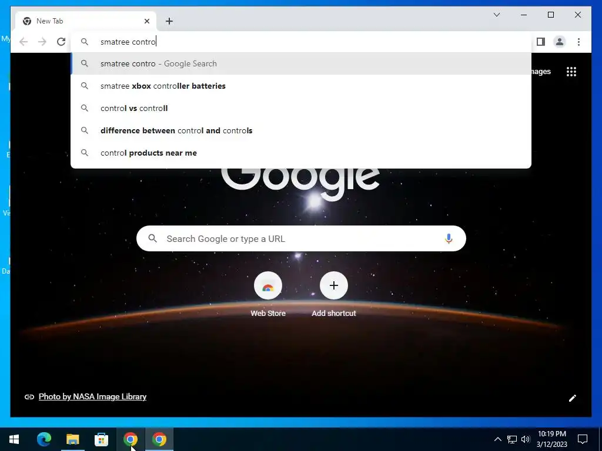Open the notification center icon
Image resolution: width=602 pixels, height=451 pixels.
583,439
